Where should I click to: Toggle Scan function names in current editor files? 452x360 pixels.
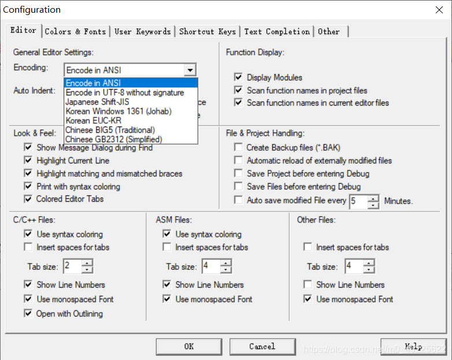pyautogui.click(x=238, y=103)
